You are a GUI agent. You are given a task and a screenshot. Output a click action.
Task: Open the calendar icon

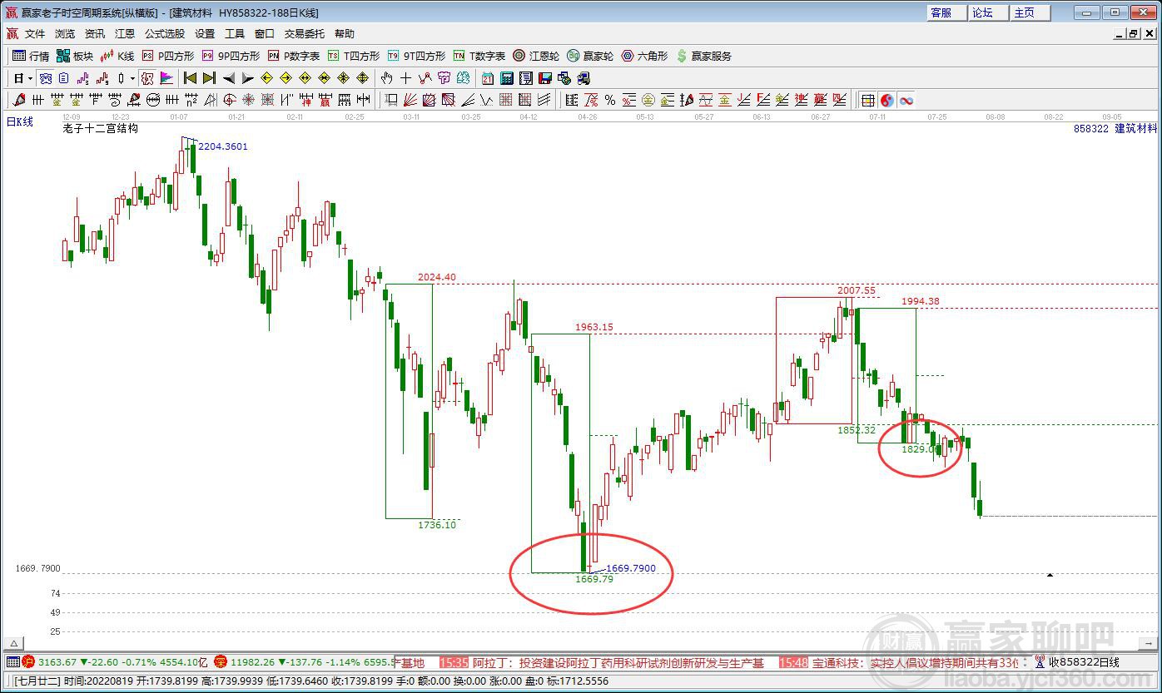coord(488,78)
